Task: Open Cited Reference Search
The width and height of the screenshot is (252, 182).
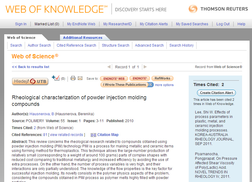Action: pyautogui.click(x=76, y=45)
